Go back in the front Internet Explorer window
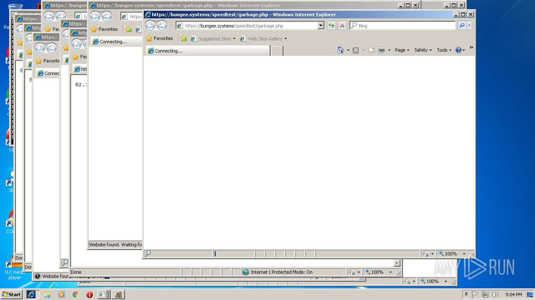The image size is (535, 300). click(150, 26)
